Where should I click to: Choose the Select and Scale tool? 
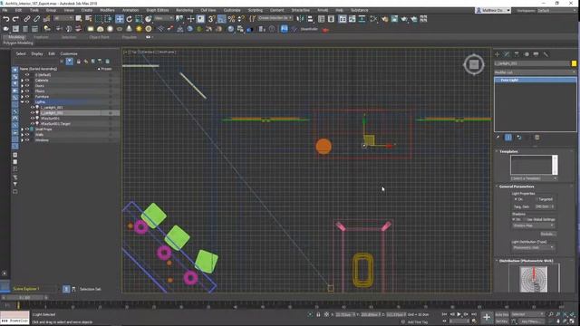tap(139, 19)
